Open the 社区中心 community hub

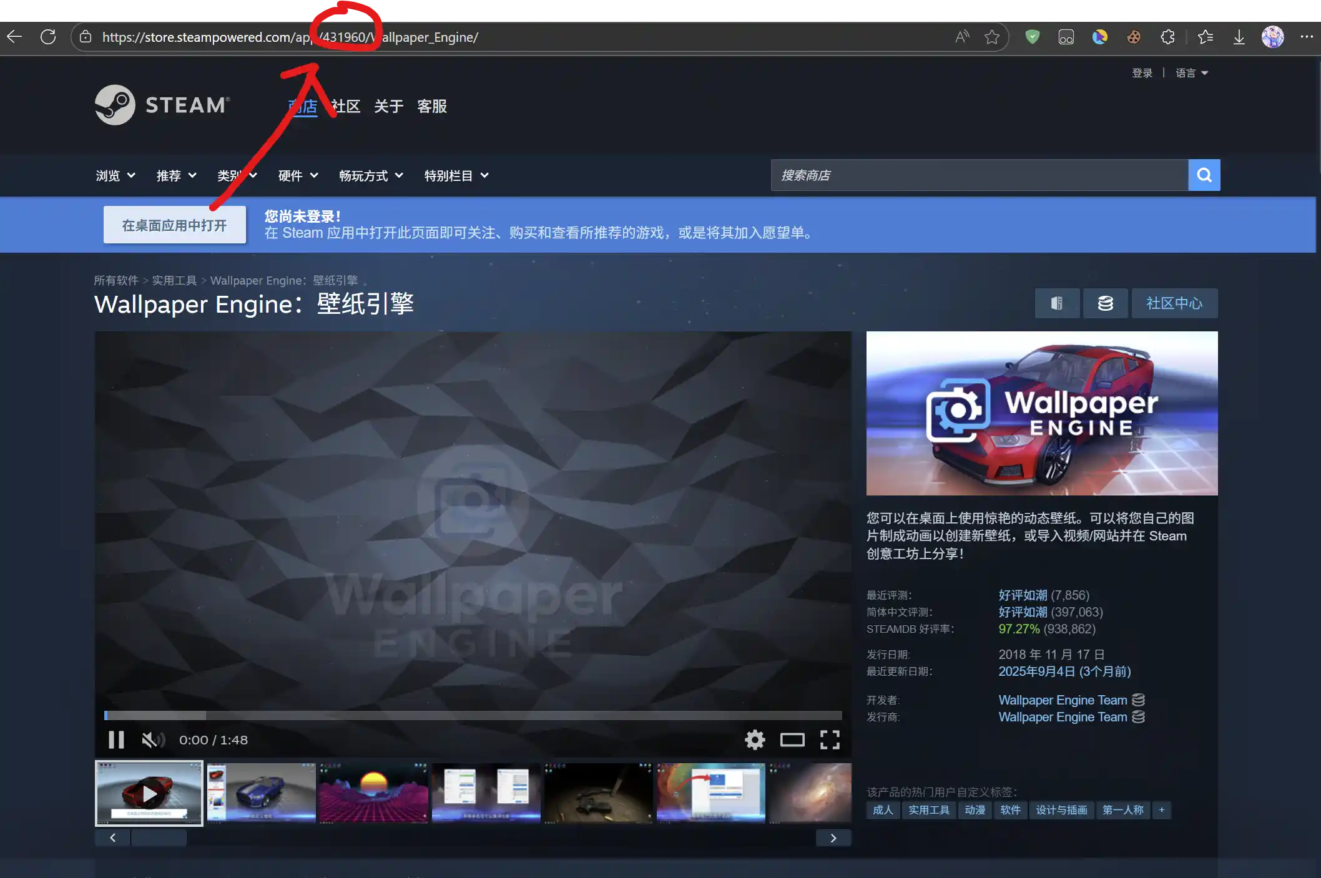click(1174, 303)
